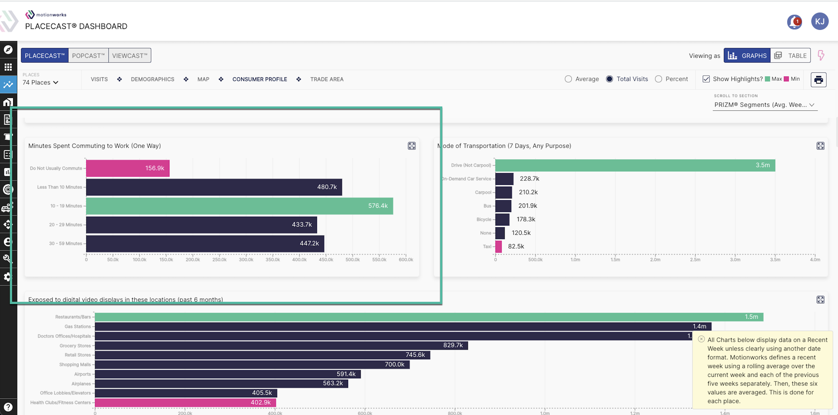Click the 10 - 19 Minutes green bar

point(239,206)
